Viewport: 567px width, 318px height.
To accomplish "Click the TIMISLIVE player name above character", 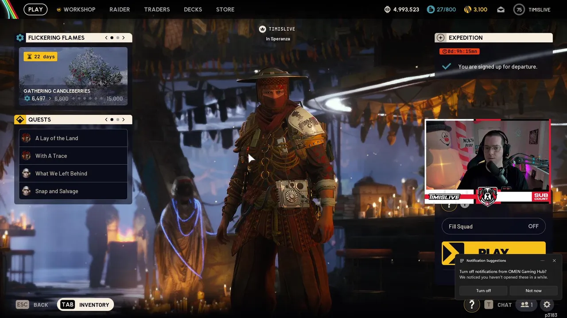I will (x=282, y=29).
